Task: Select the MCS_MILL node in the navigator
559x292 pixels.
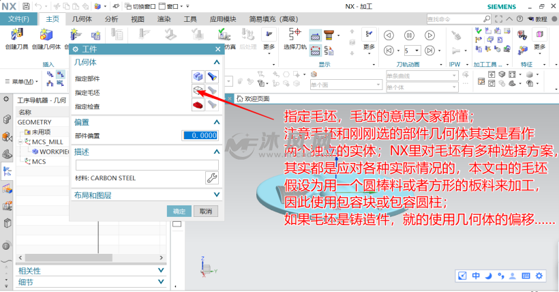Action: point(48,142)
